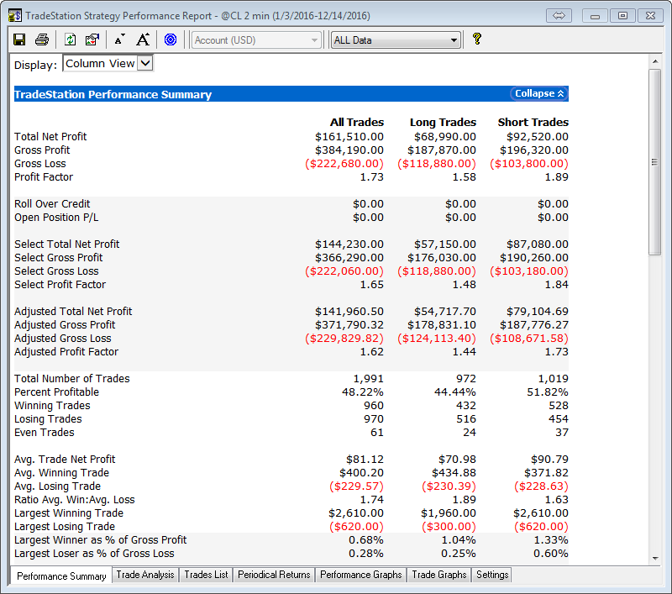This screenshot has width=672, height=594.
Task: Refresh the report with the green arrows icon
Action: pos(70,39)
